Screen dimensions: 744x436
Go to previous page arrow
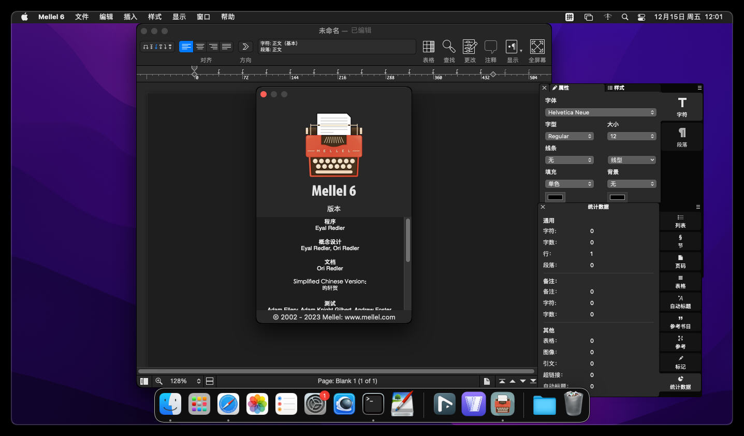513,381
